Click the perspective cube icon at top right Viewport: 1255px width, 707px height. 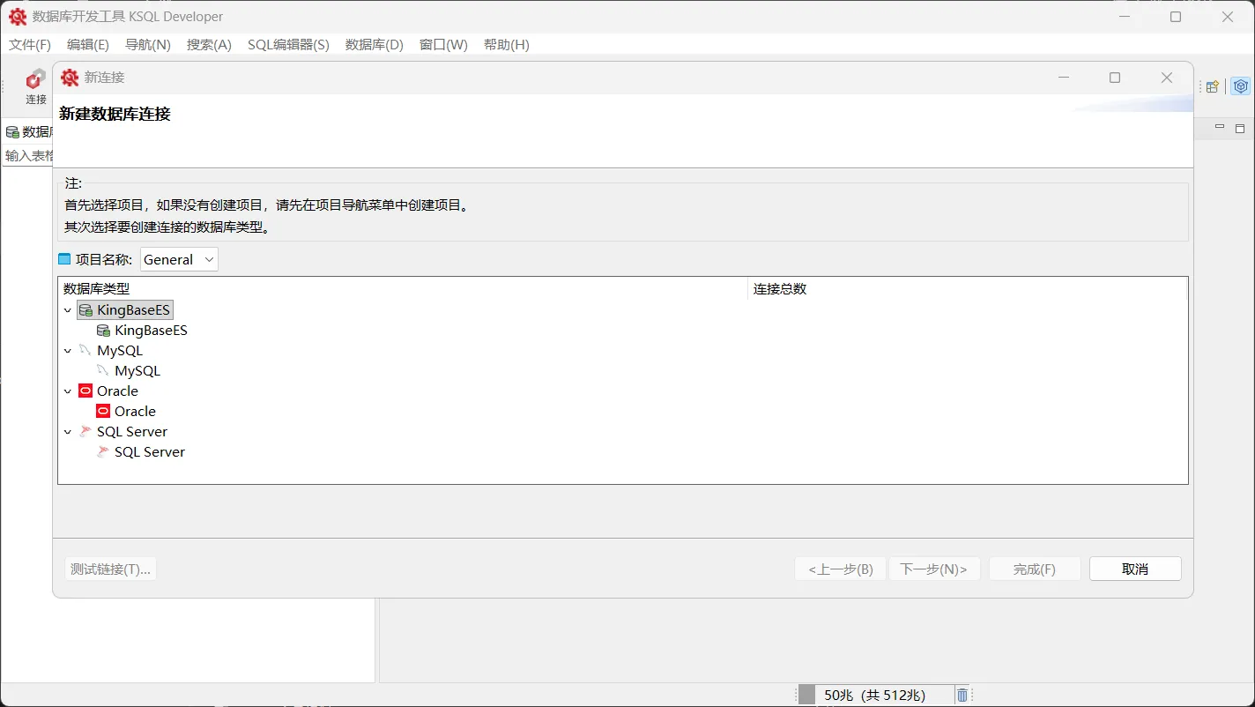pos(1240,86)
